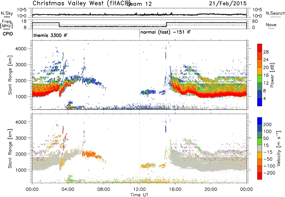Click the 'Slant Range [km]' label of velocity panel
The height and width of the screenshot is (197, 285).
10,148
